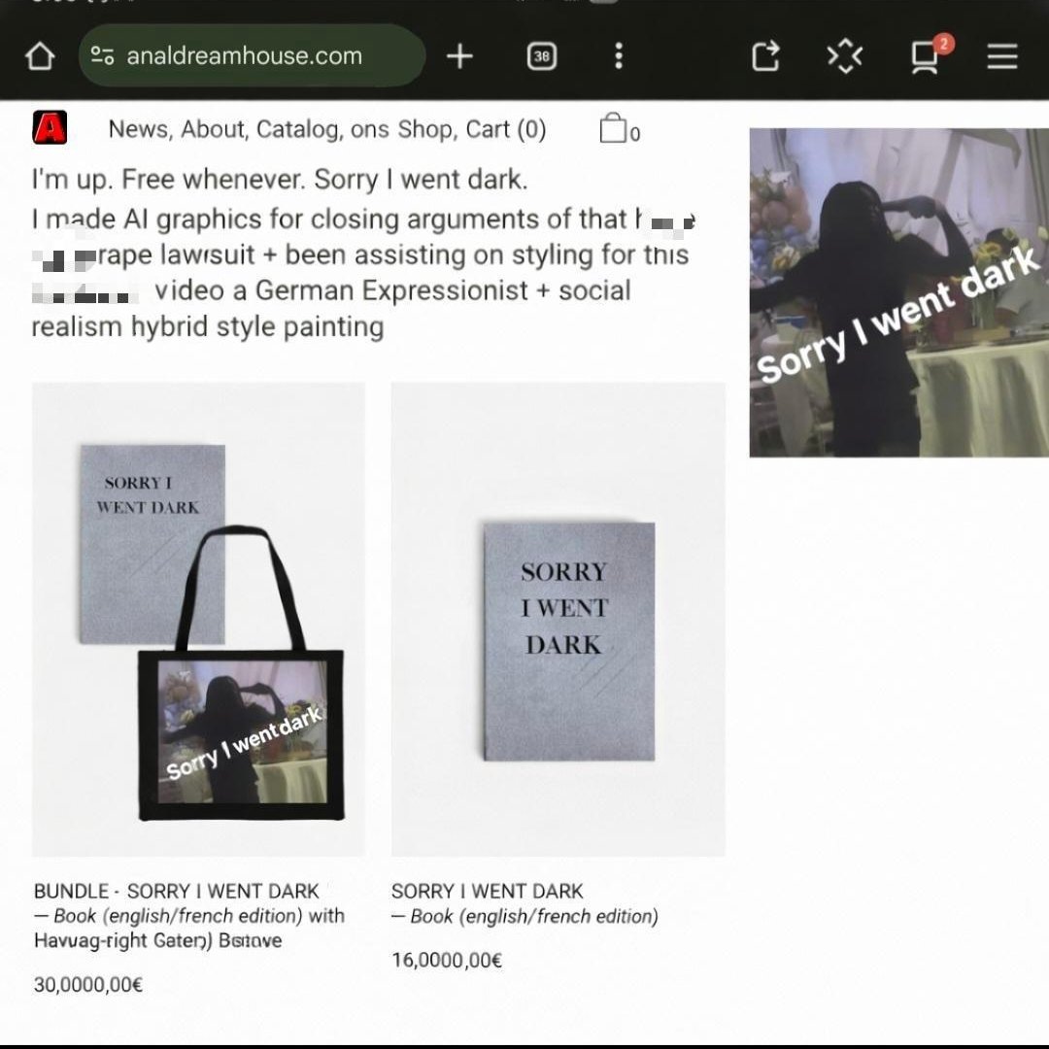The height and width of the screenshot is (1049, 1049).
Task: Open a new tab with plus icon
Action: click(x=459, y=56)
